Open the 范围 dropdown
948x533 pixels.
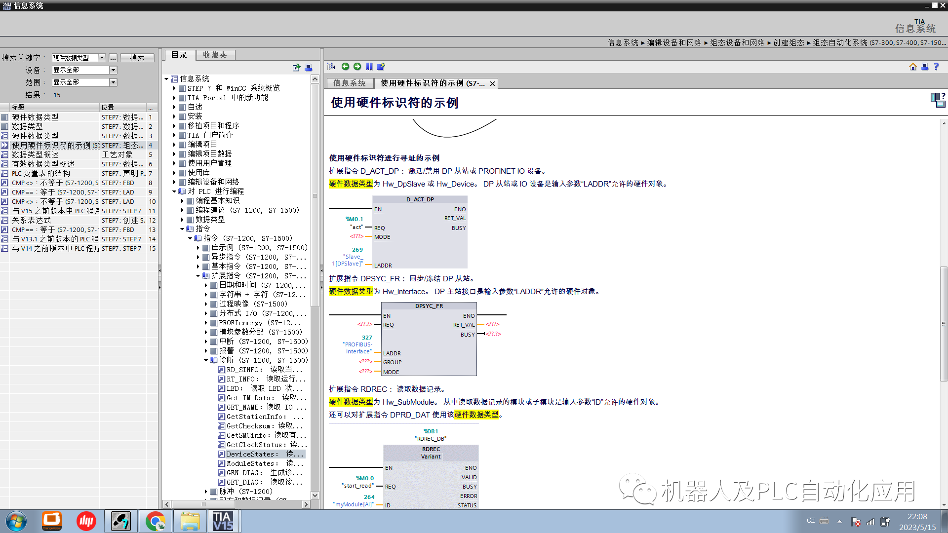pyautogui.click(x=113, y=82)
